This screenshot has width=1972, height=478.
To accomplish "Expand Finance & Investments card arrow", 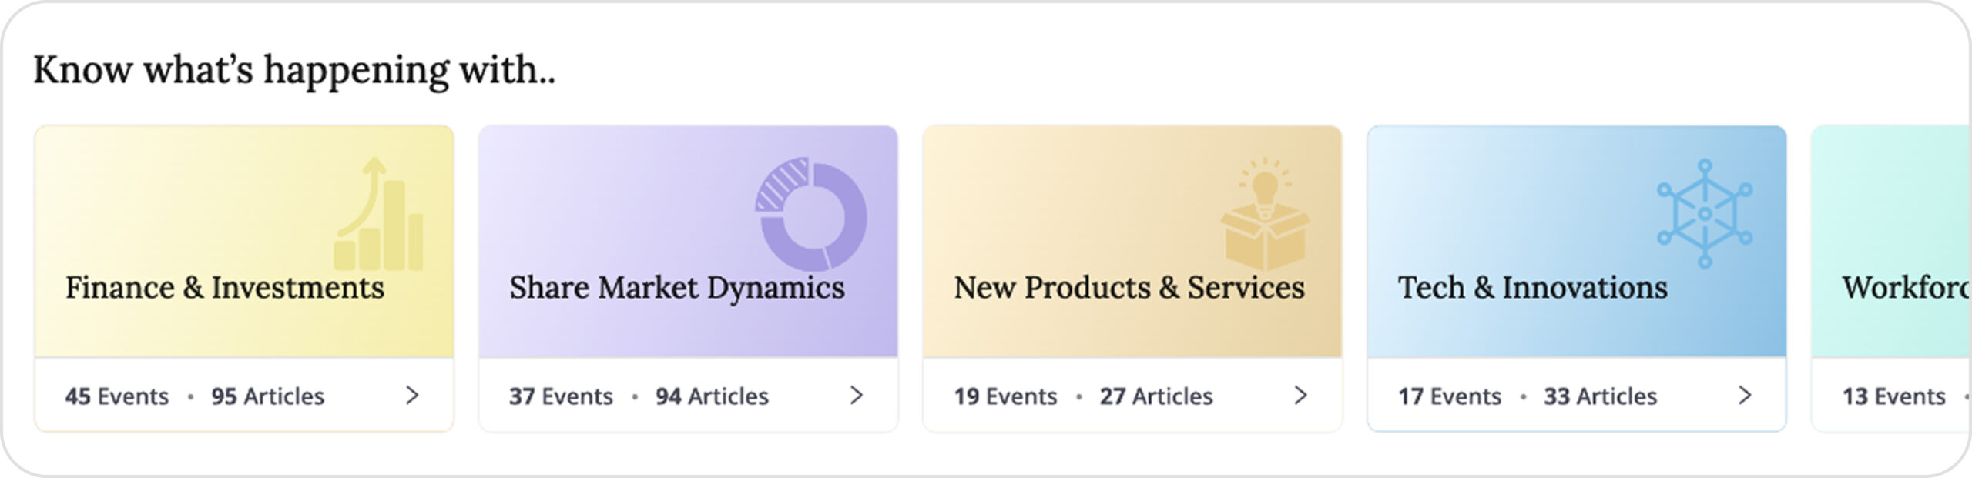I will point(412,396).
